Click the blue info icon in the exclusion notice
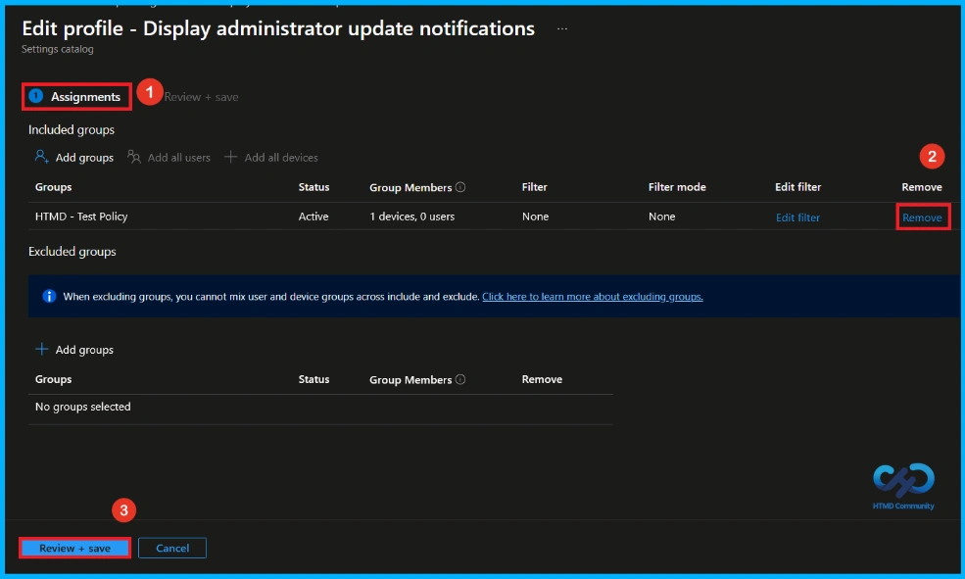Screen dimensions: 965x579 point(49,297)
